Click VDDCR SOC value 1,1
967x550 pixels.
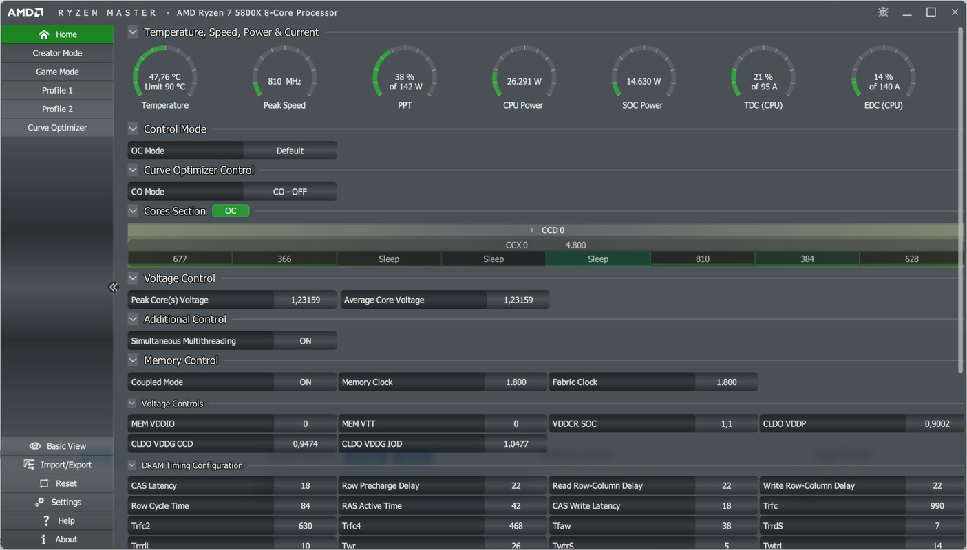click(x=726, y=423)
